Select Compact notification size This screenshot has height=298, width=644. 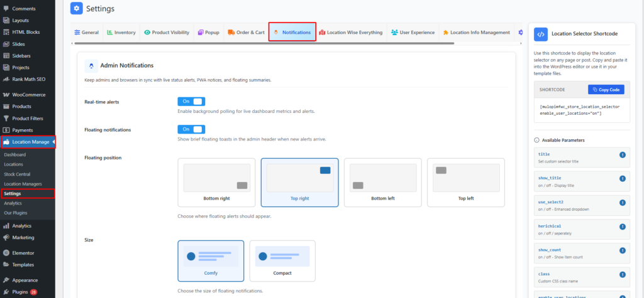coord(282,260)
